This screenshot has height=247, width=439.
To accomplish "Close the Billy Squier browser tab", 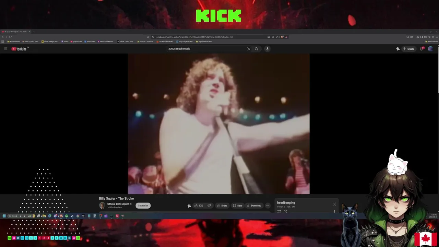I will click(x=29, y=32).
